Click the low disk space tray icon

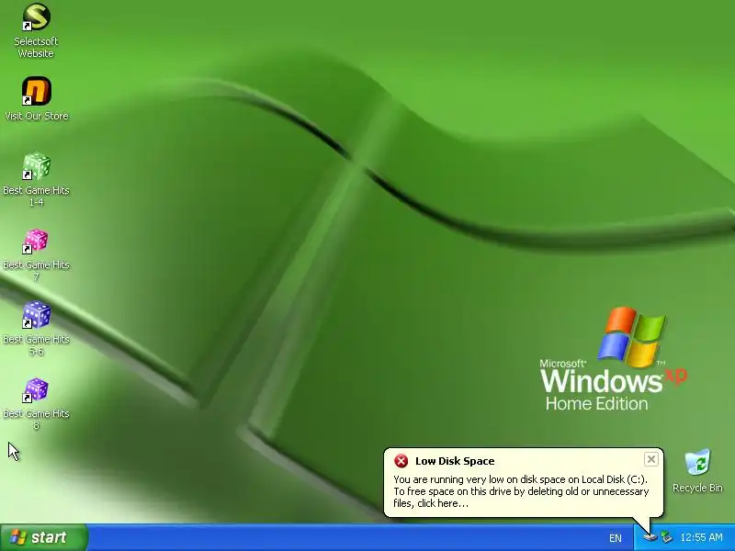coord(650,537)
